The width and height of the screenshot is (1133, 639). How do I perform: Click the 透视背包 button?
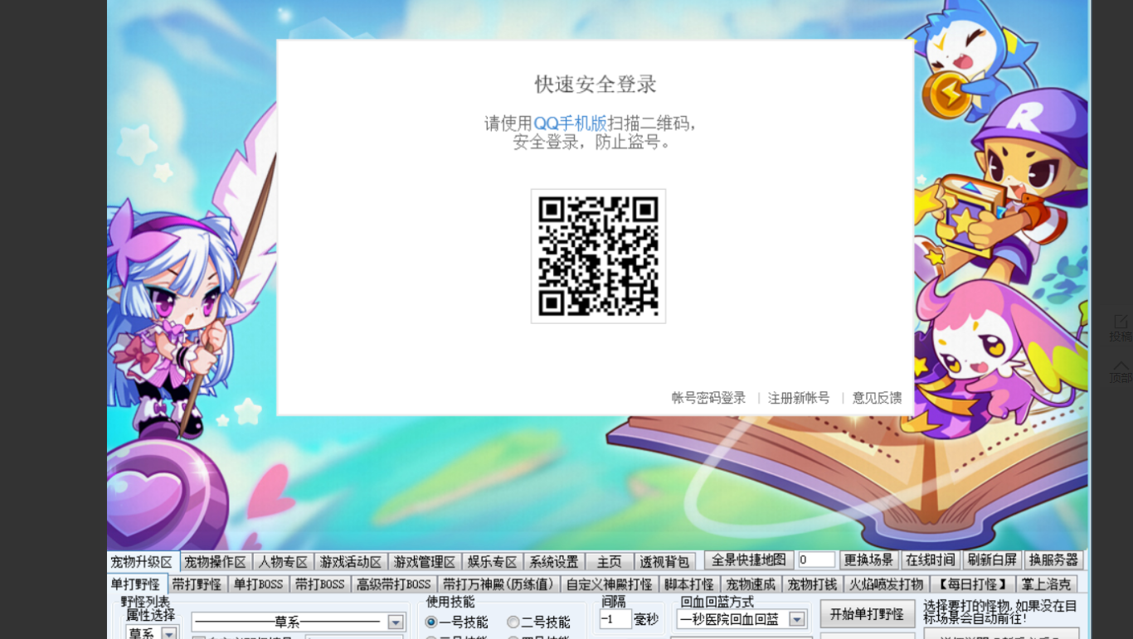(x=664, y=562)
